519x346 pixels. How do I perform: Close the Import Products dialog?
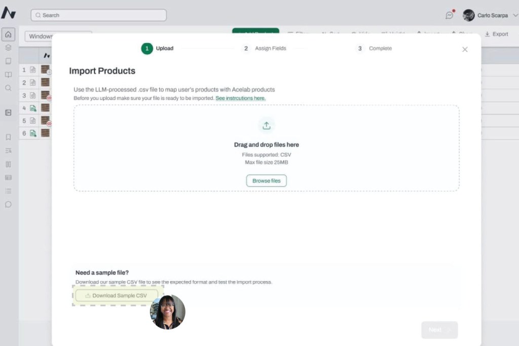tap(465, 49)
